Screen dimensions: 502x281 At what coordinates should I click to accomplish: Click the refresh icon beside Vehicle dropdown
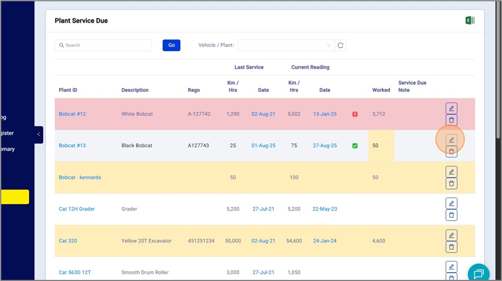click(x=340, y=45)
